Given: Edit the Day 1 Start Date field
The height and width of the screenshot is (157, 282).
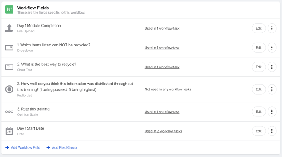Looking at the screenshot, I should click(x=258, y=131).
